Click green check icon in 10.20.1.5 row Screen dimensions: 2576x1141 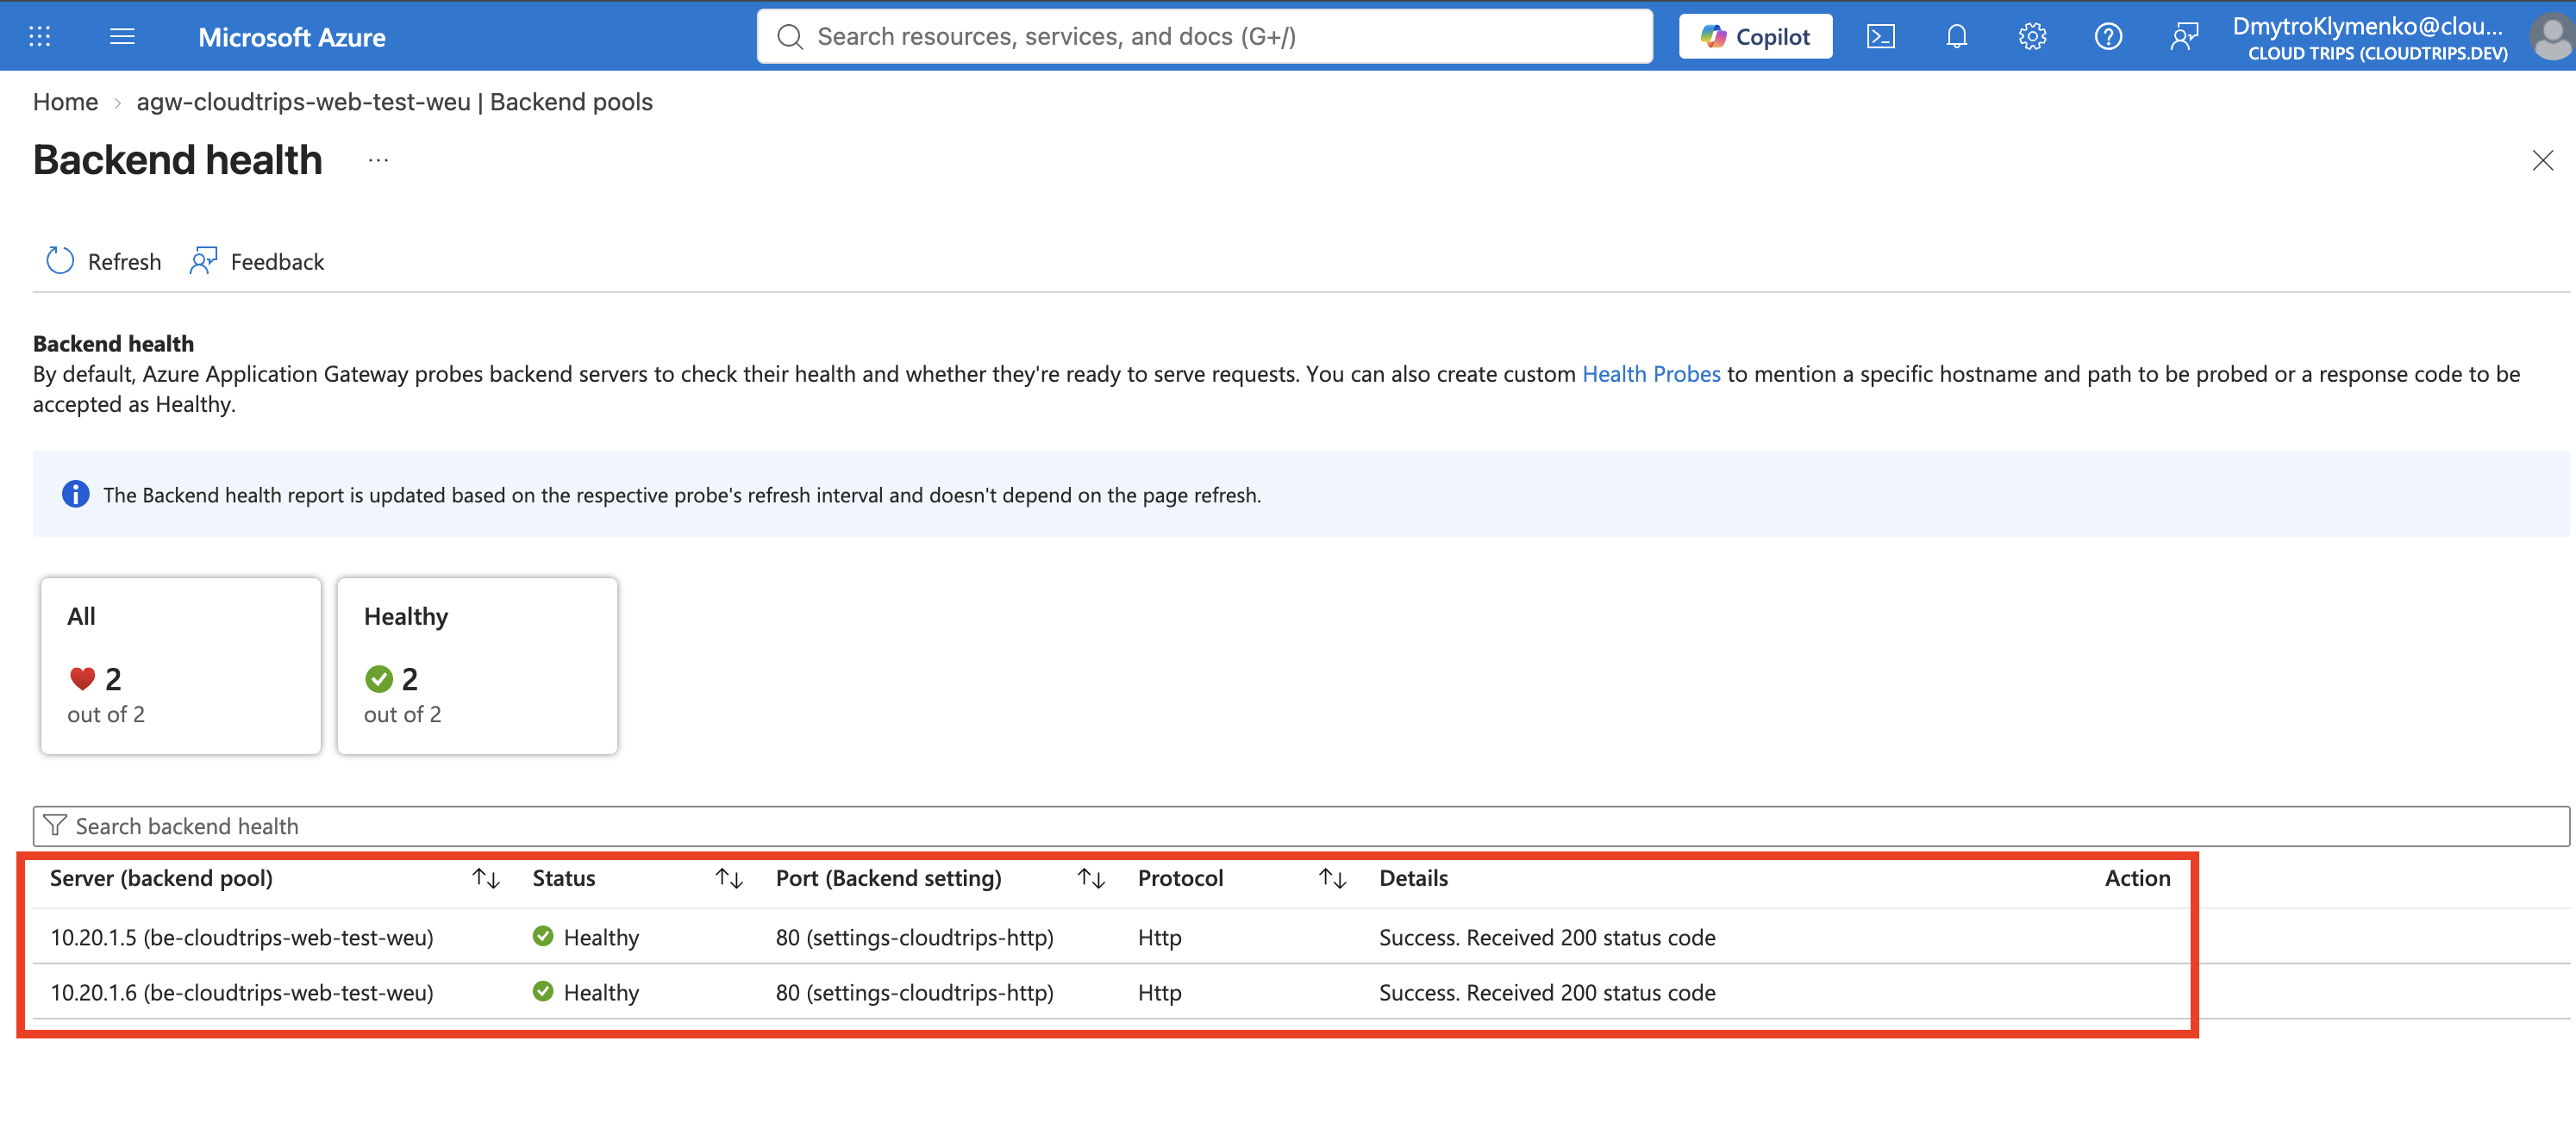pyautogui.click(x=543, y=936)
